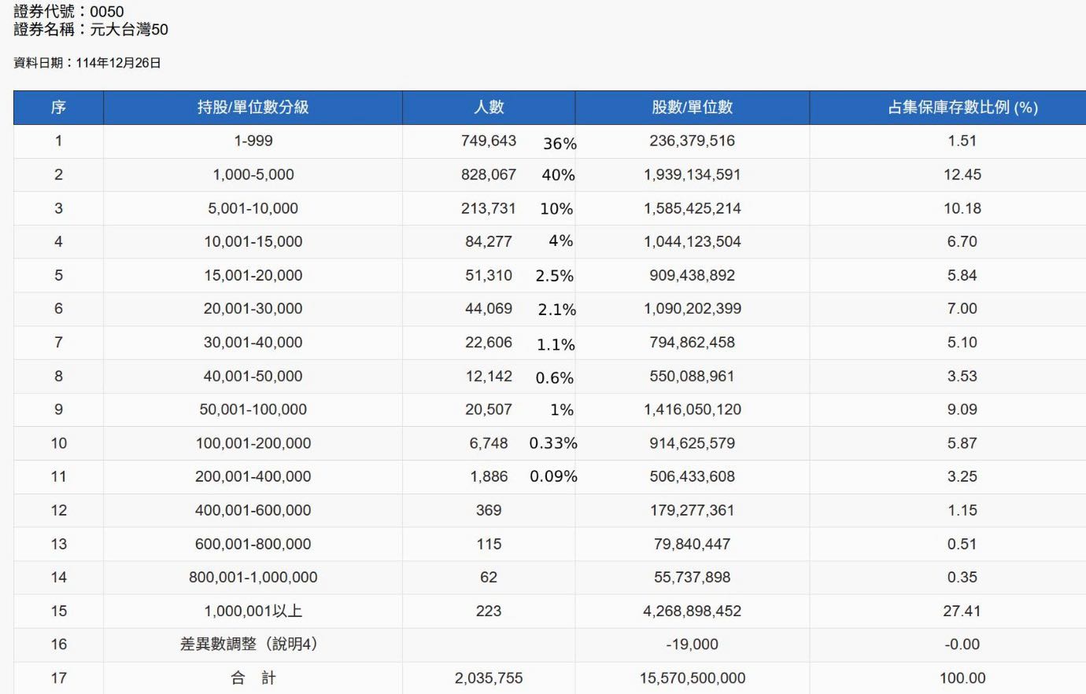1086x694 pixels.
Task: Click the 持股/單位數分級 column header
Action: 253,108
